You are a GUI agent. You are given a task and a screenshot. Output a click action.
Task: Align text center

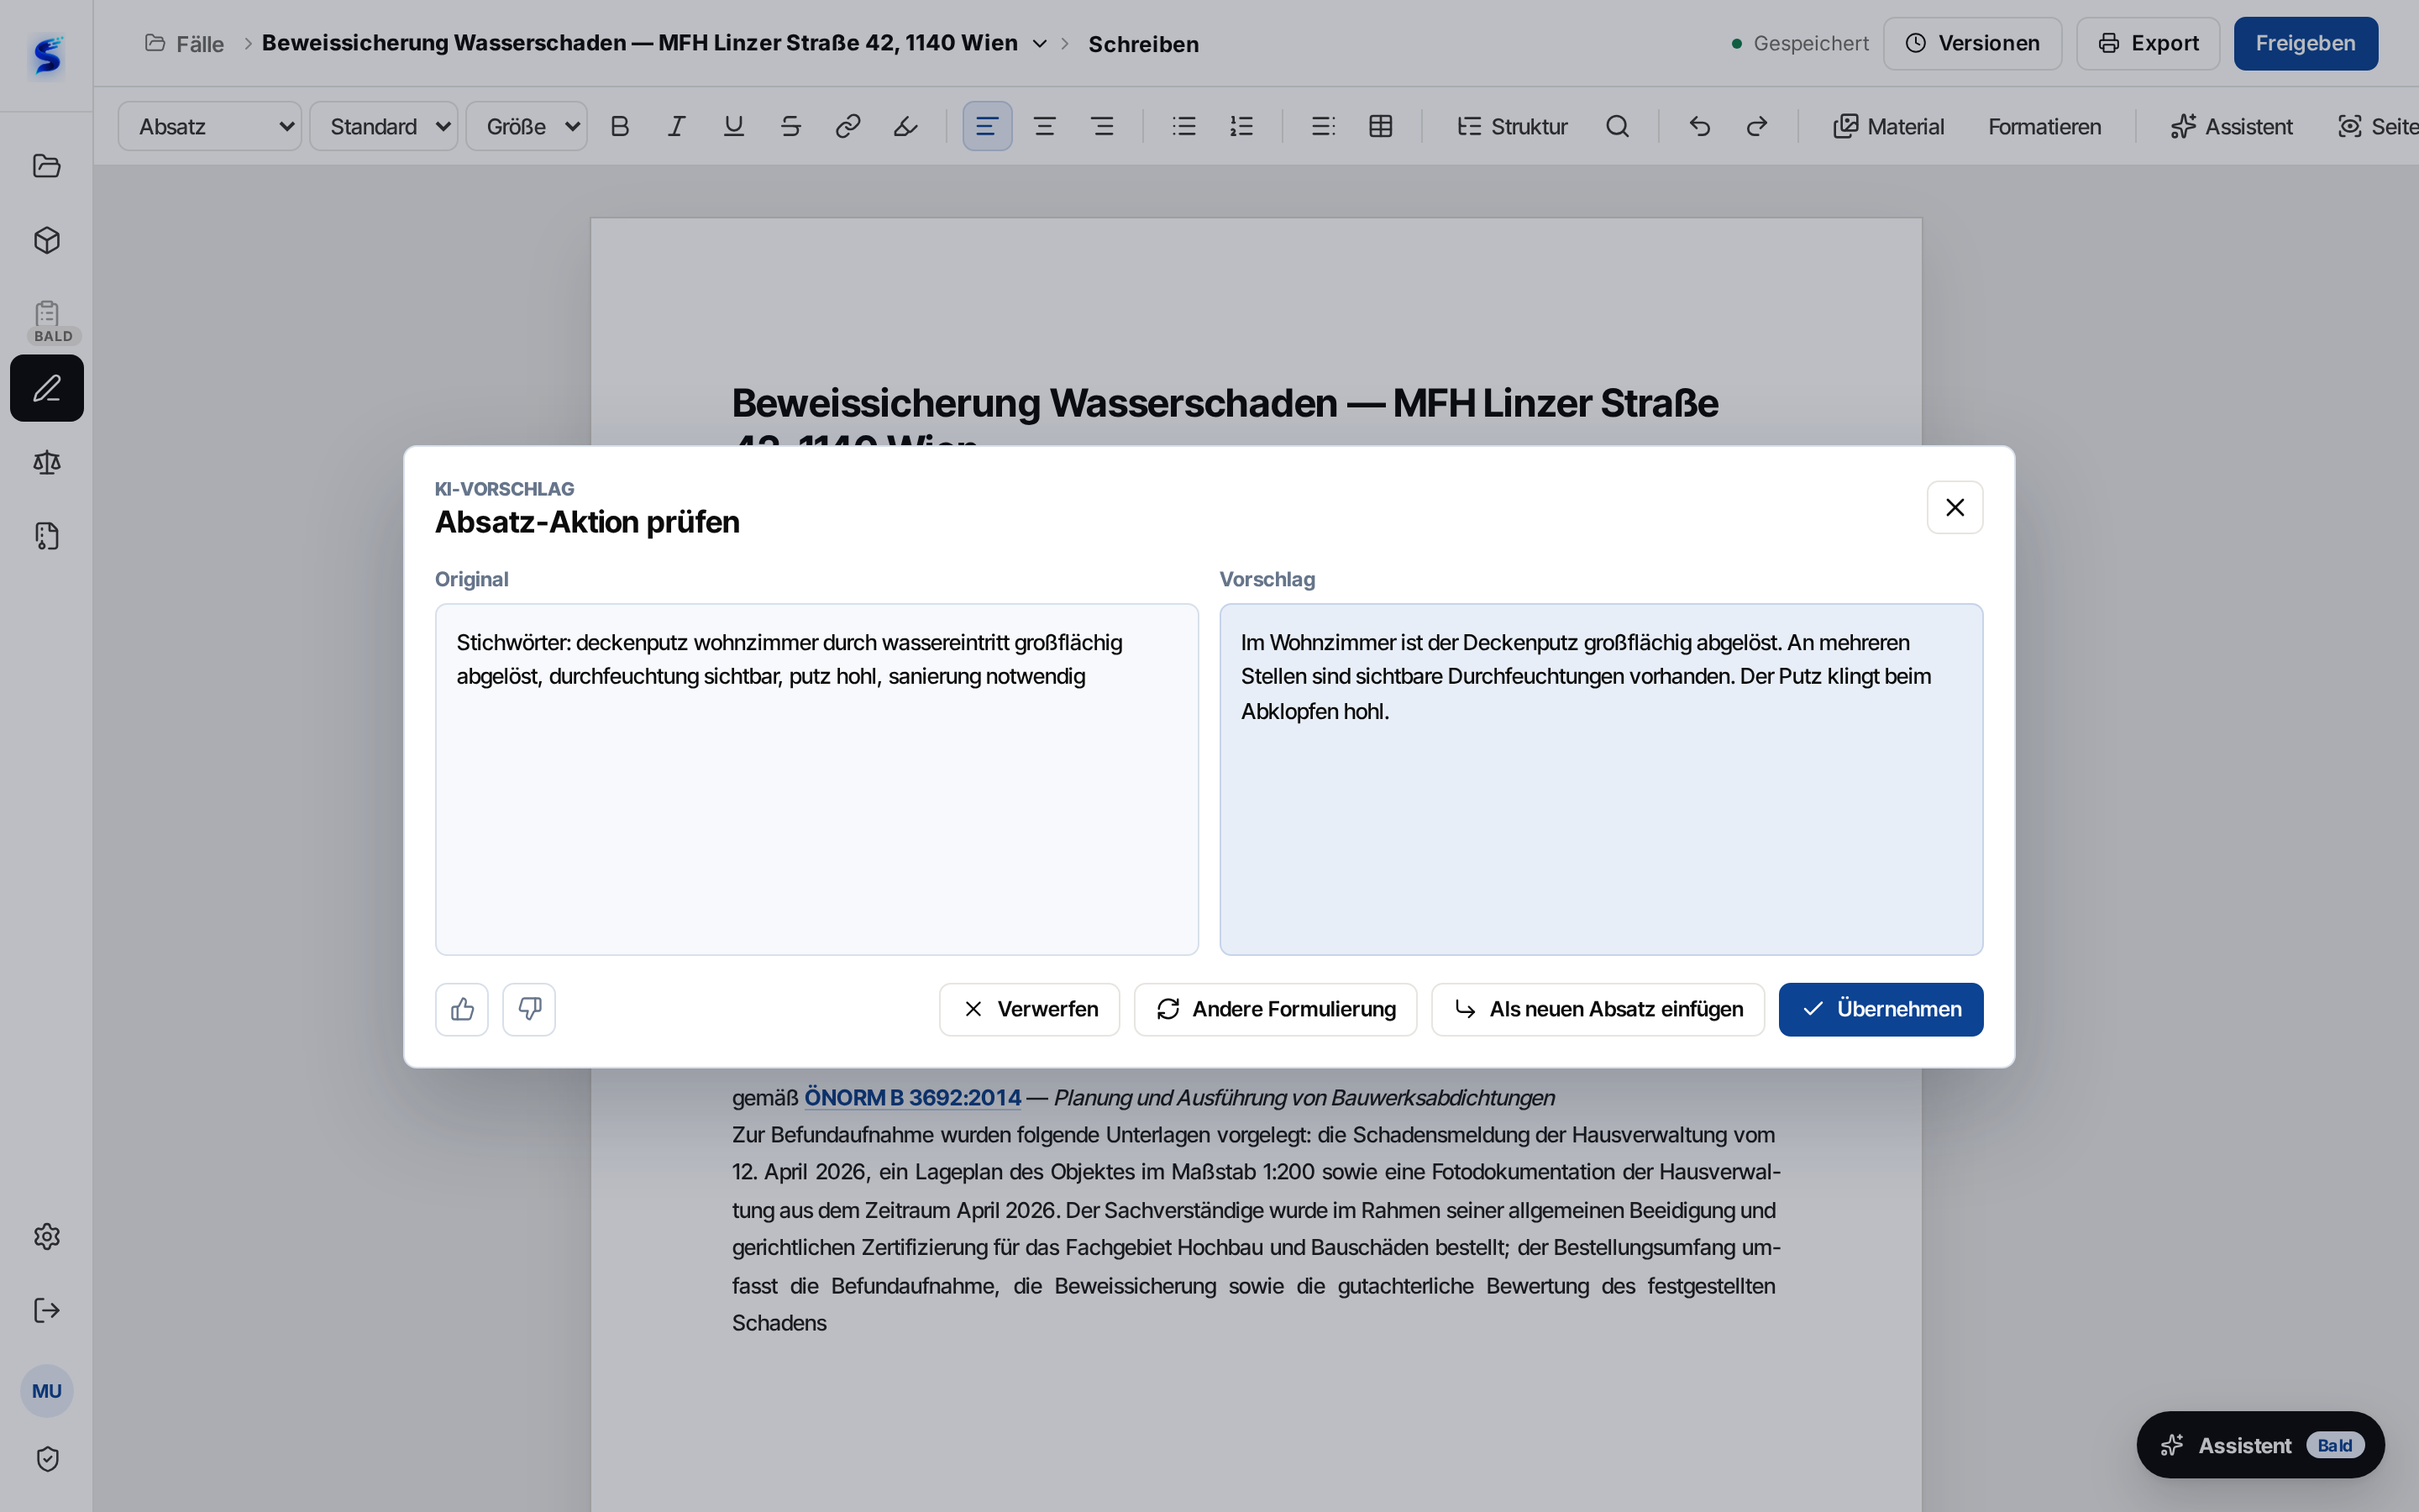pos(1045,126)
